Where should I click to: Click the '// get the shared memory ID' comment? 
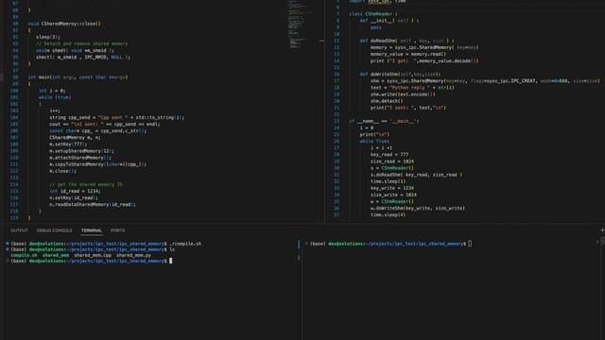coord(86,185)
